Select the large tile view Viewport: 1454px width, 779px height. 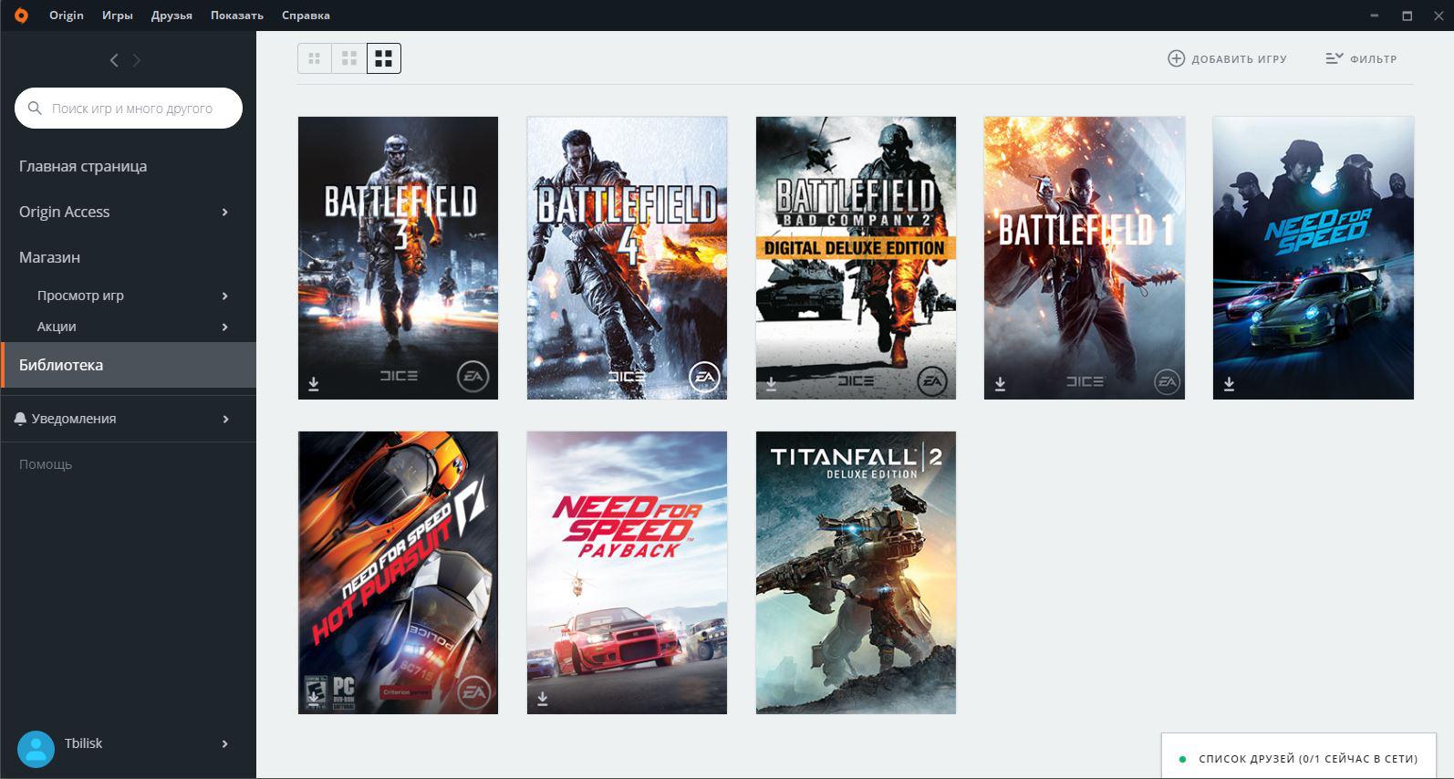point(384,58)
